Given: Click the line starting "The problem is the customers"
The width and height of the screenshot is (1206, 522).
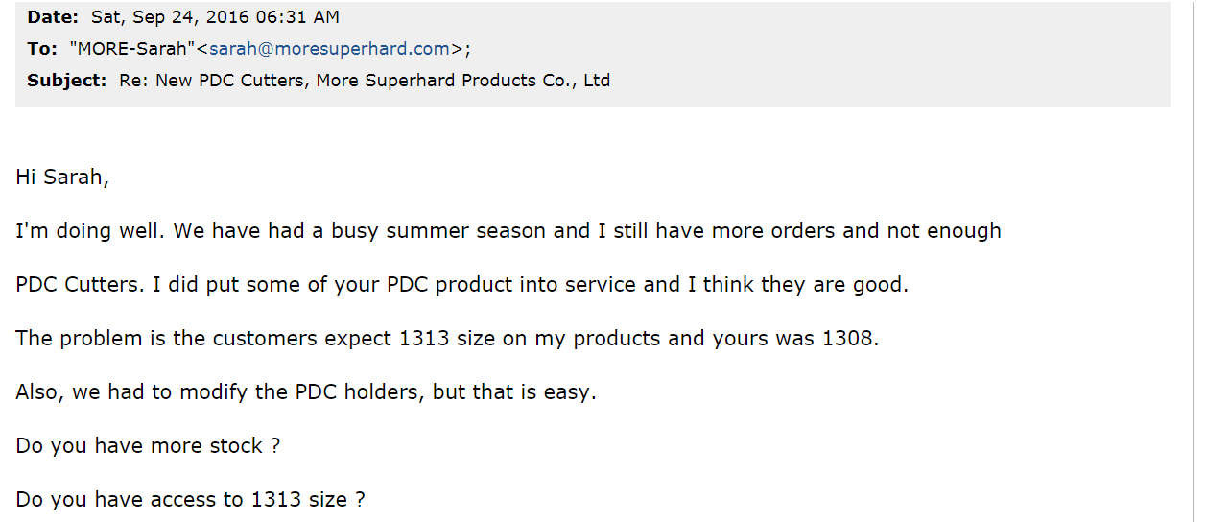Looking at the screenshot, I should coord(447,339).
